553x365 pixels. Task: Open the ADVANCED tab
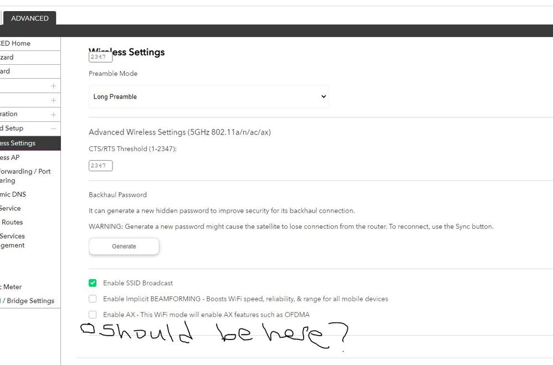[x=29, y=18]
